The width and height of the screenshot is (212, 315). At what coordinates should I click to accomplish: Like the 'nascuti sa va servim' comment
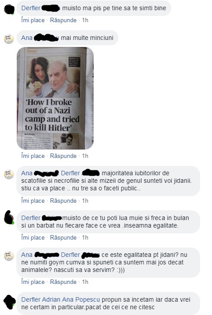coord(33,282)
